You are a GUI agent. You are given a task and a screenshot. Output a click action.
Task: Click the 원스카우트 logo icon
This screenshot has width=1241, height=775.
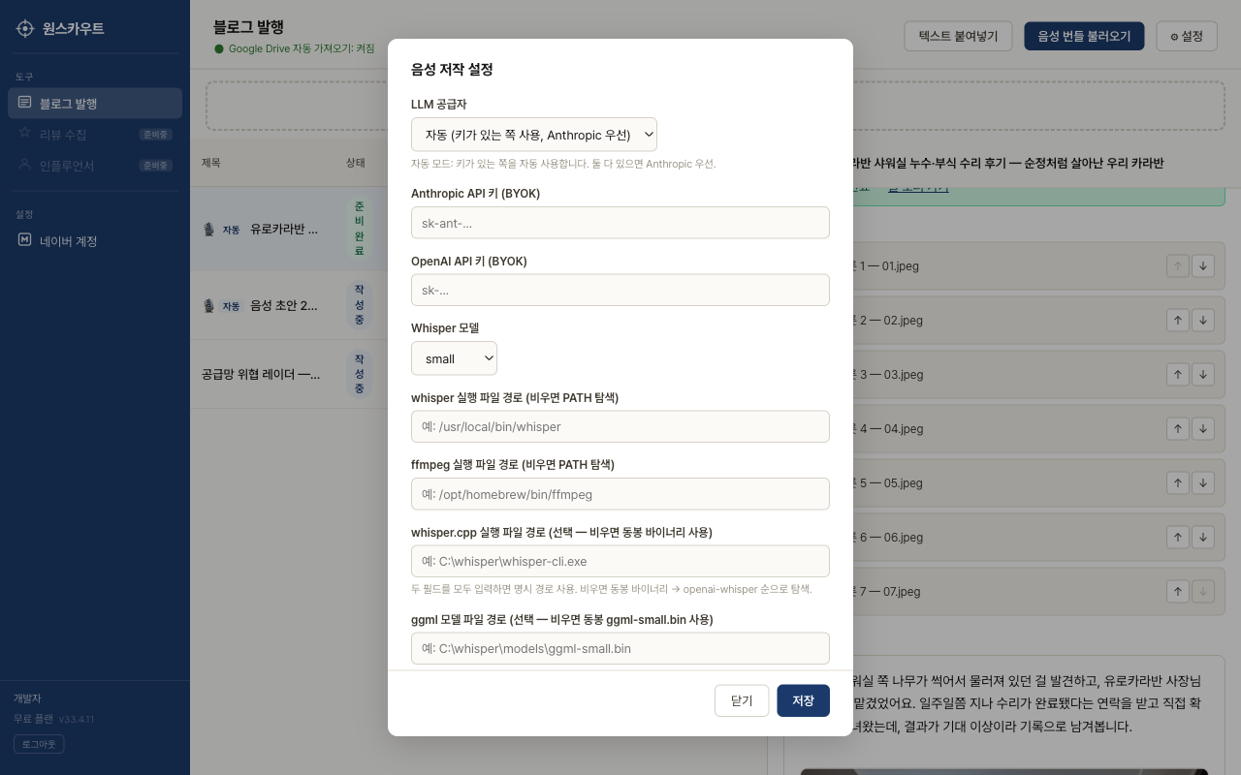pos(25,28)
